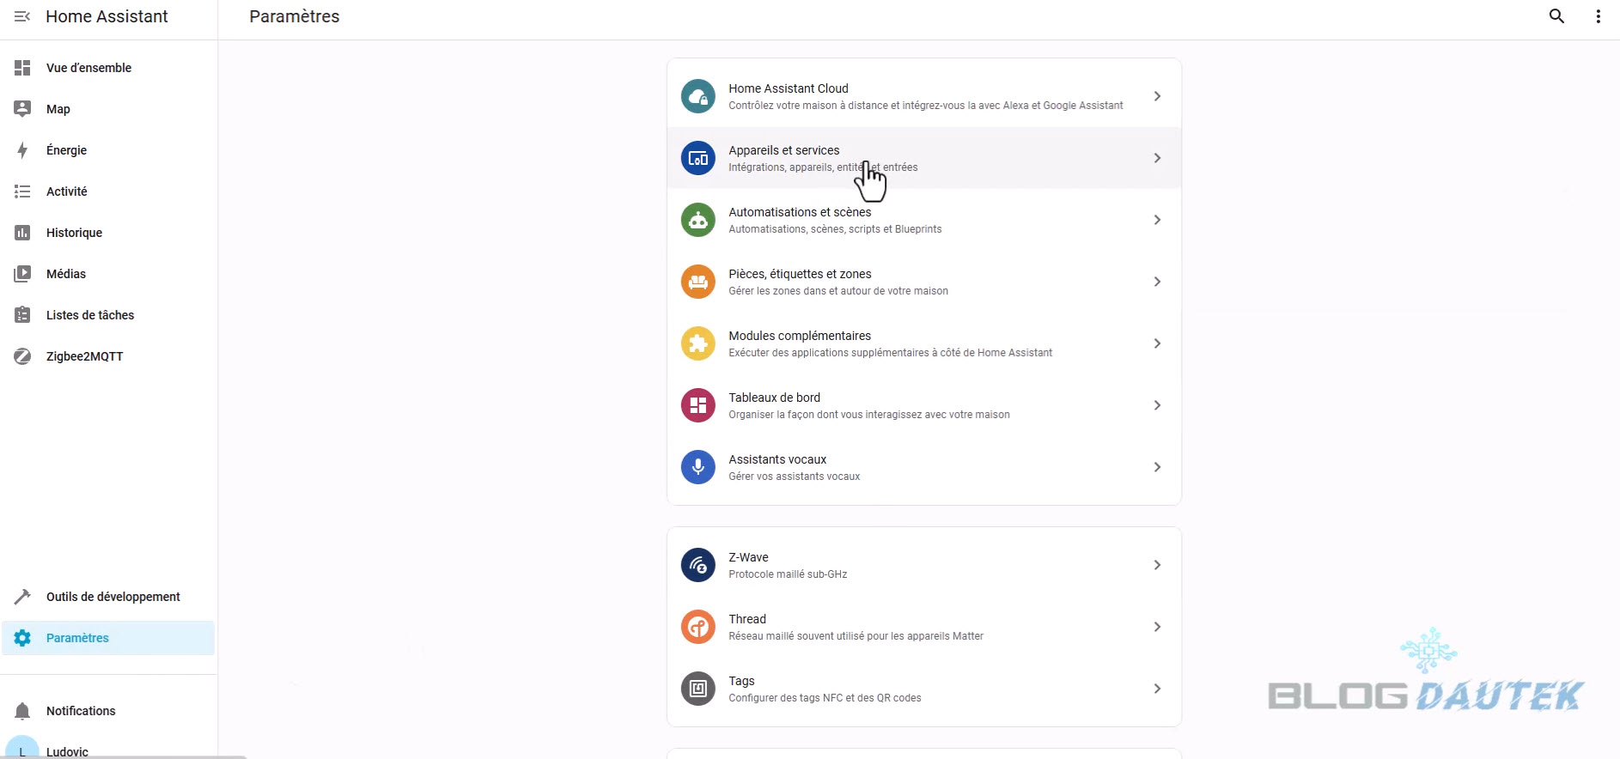
Task: Open Vue d'ensemble in the sidebar
Action: 88,68
